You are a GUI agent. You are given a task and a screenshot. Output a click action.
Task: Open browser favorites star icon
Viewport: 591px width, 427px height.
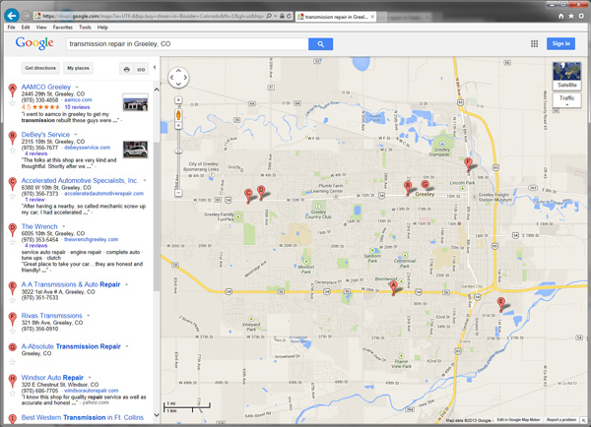pyautogui.click(x=571, y=16)
